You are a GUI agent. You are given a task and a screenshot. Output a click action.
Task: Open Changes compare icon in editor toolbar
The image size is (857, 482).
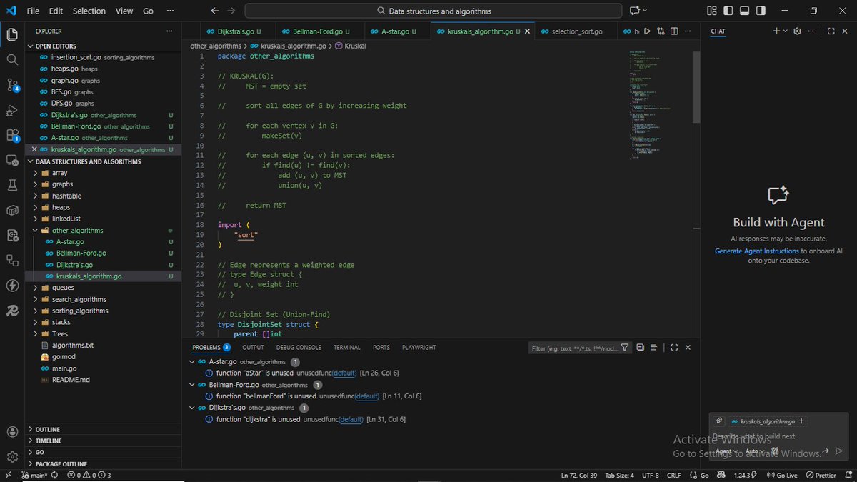(661, 31)
